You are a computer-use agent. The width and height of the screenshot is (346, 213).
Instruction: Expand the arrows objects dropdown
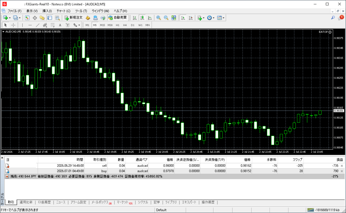pyautogui.click(x=79, y=25)
